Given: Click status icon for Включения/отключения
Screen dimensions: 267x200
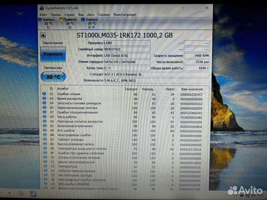Looking at the screenshot, I should coord(45,126).
